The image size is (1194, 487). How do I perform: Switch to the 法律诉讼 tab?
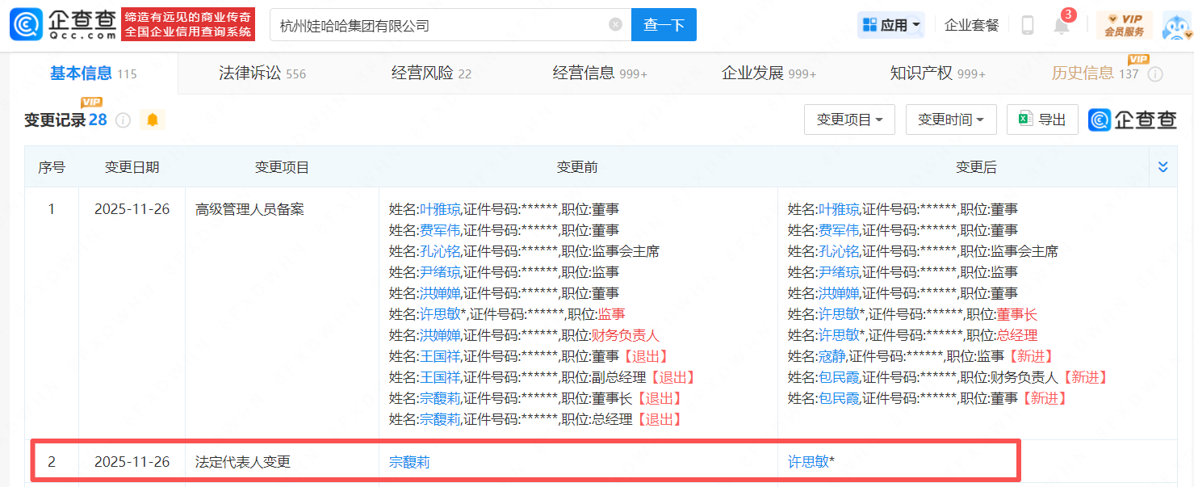pos(262,73)
